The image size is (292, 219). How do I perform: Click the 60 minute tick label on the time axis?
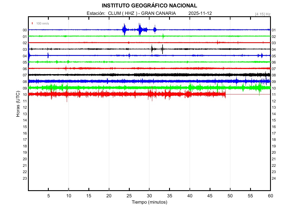click(270, 196)
